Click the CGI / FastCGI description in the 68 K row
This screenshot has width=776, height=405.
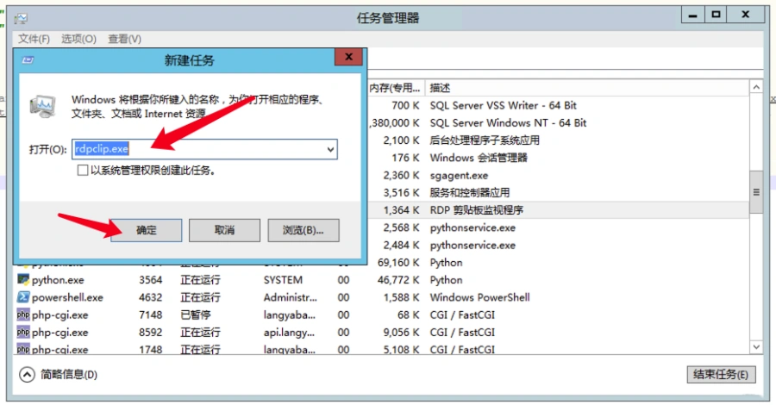(x=462, y=315)
